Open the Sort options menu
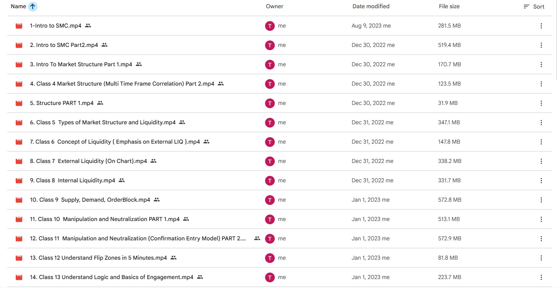557x288 pixels. [x=534, y=6]
